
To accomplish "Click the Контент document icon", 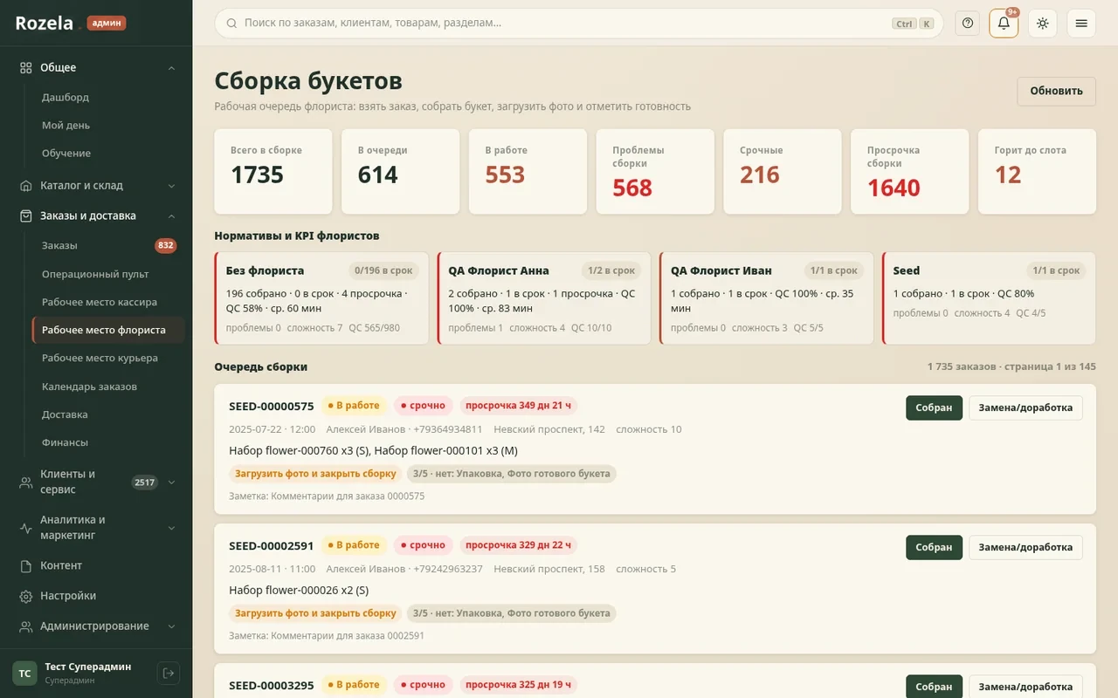I will pos(26,565).
